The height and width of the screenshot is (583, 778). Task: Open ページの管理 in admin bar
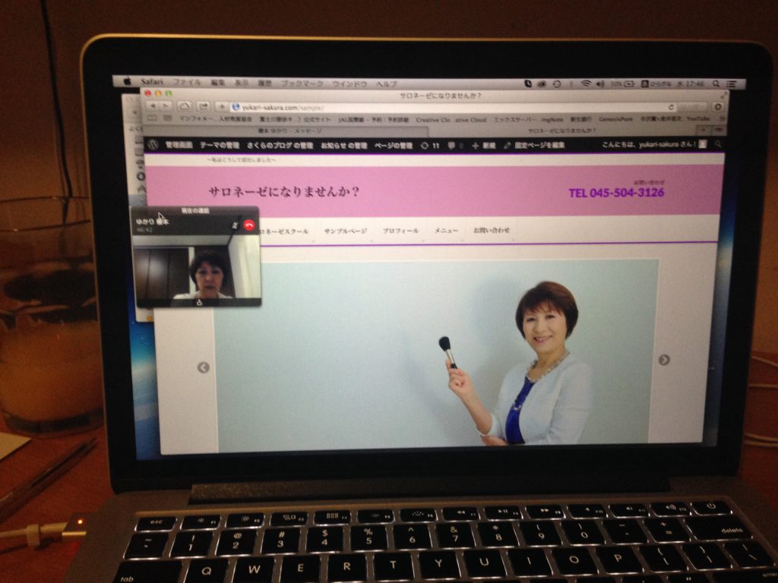(x=394, y=145)
